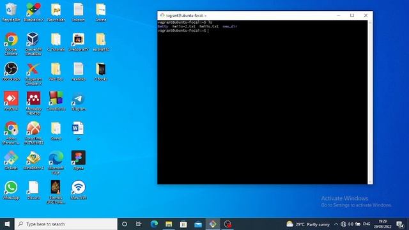Focus the taskbar search box
This screenshot has height=230, width=409.
point(66,224)
